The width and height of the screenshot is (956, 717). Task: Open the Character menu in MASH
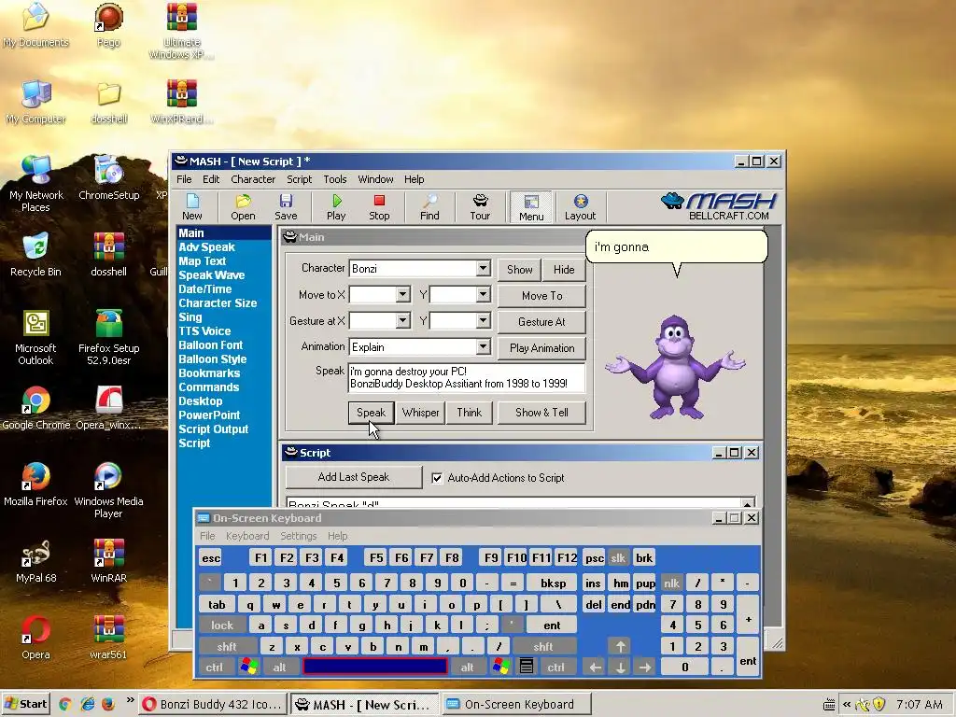pos(253,179)
